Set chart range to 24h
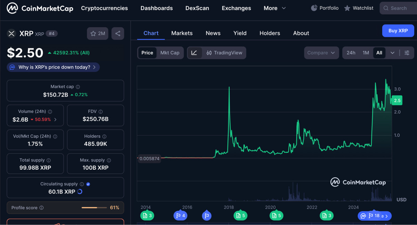 (x=351, y=53)
